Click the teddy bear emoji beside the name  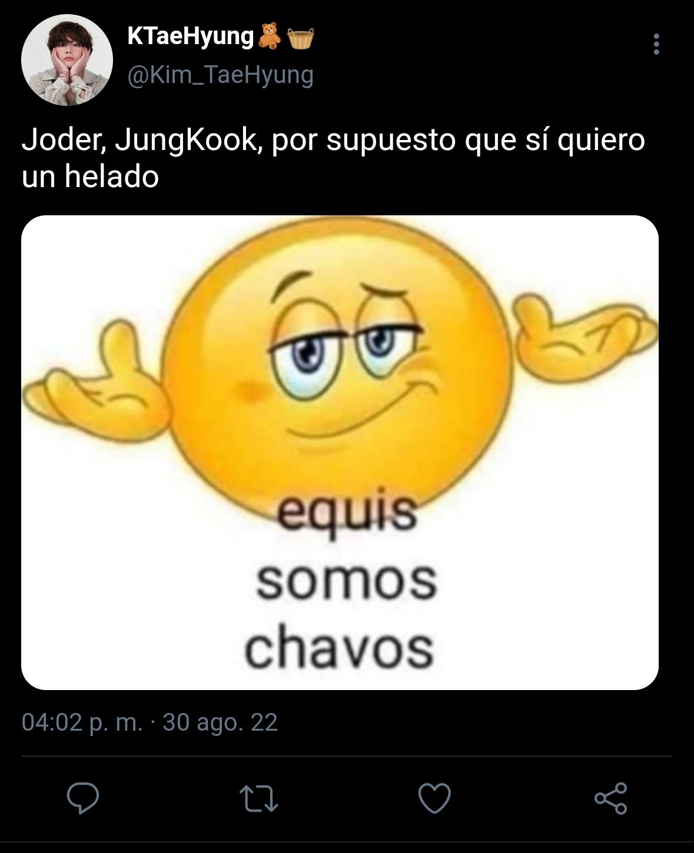pyautogui.click(x=270, y=36)
